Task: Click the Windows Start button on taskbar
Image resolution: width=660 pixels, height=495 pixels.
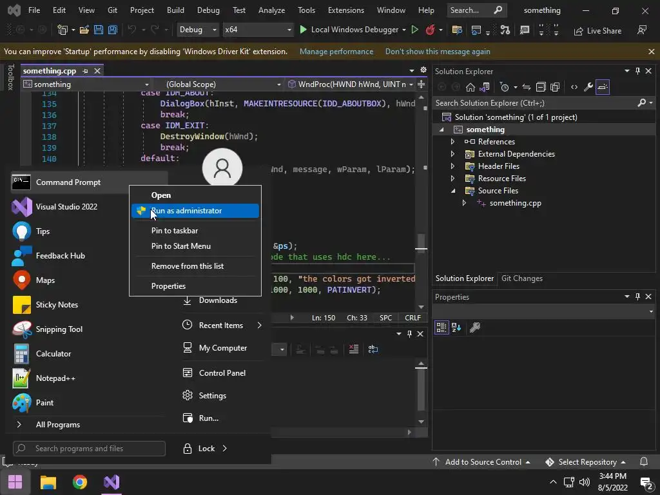Action: pyautogui.click(x=15, y=482)
